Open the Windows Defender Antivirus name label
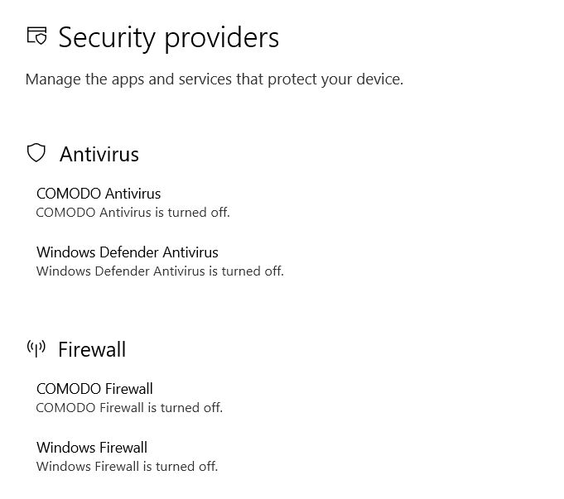The width and height of the screenshot is (564, 499). [x=128, y=252]
